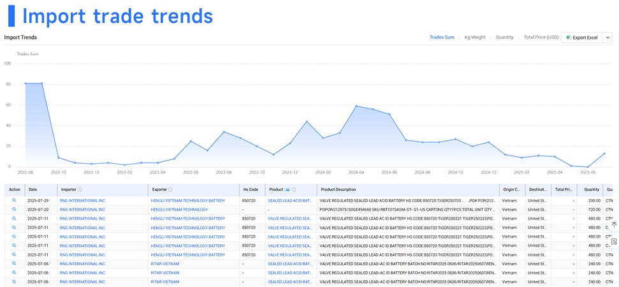Click the date cell 2025-07-20
This screenshot has height=287, width=619.
[38, 210]
